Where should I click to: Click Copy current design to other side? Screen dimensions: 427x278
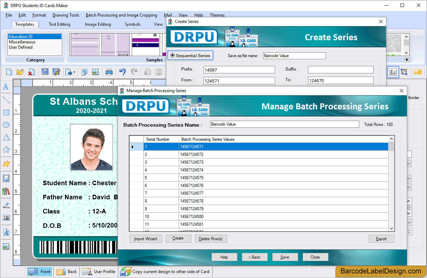click(x=165, y=272)
